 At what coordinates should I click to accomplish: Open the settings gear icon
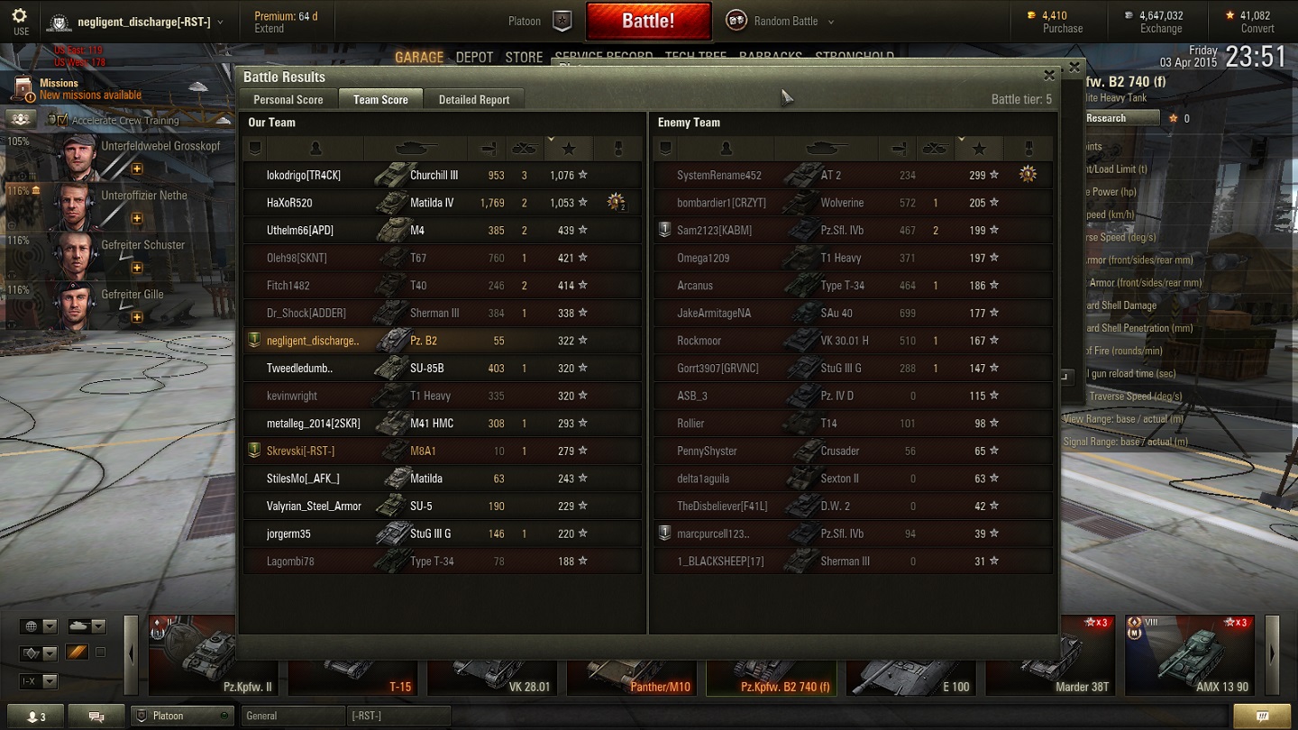[x=20, y=16]
